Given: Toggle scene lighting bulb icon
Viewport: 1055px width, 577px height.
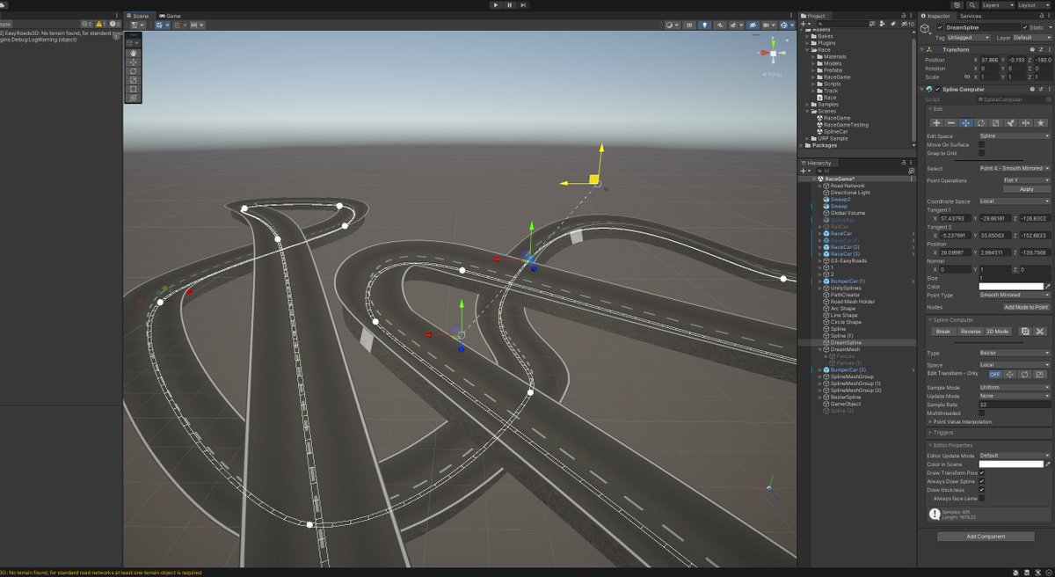Looking at the screenshot, I should [x=706, y=26].
